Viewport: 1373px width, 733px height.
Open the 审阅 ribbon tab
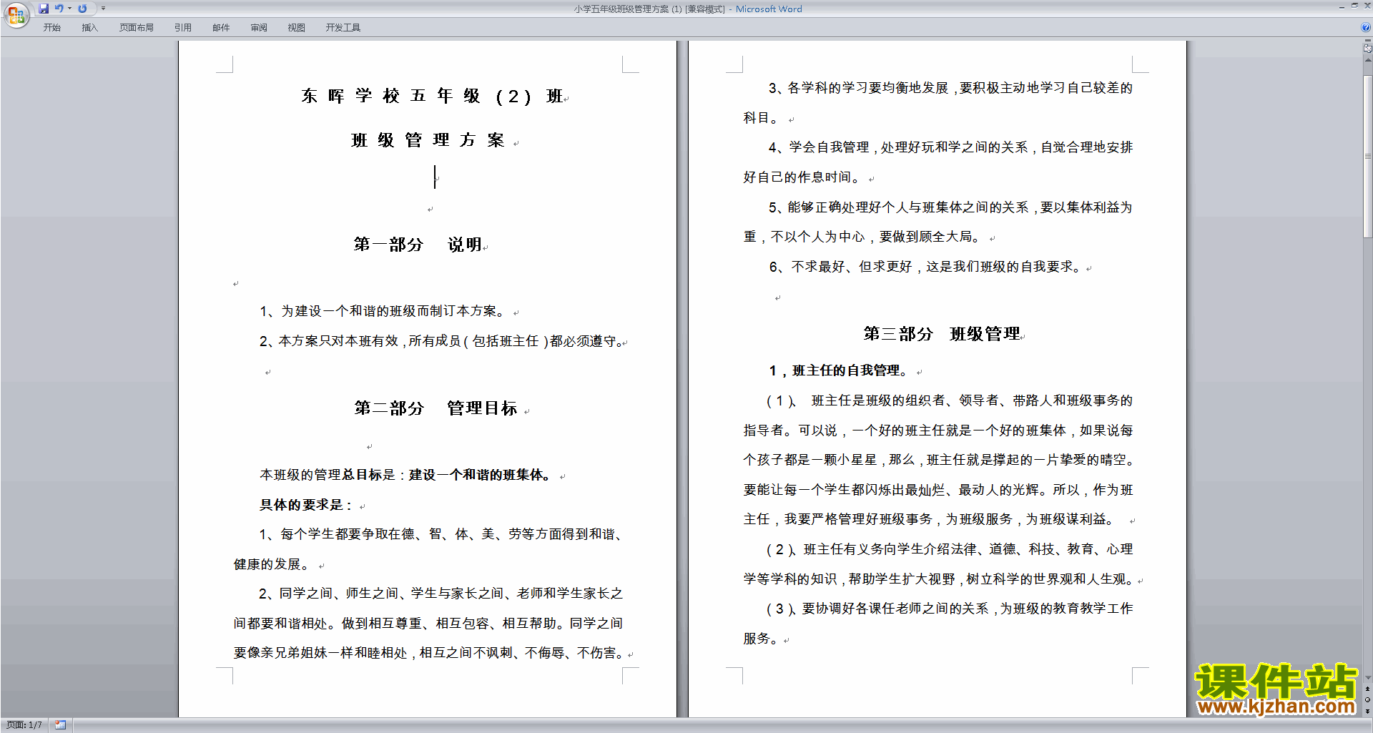click(259, 28)
